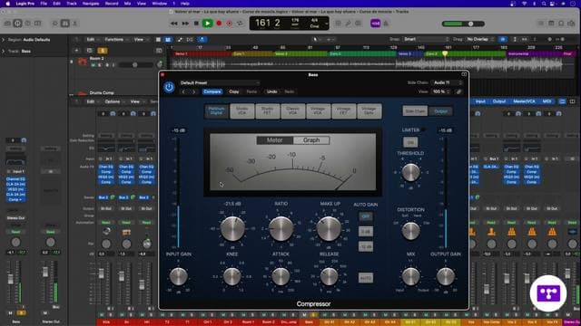Click the Record button in the transport
This screenshot has width=581, height=326.
[x=219, y=24]
